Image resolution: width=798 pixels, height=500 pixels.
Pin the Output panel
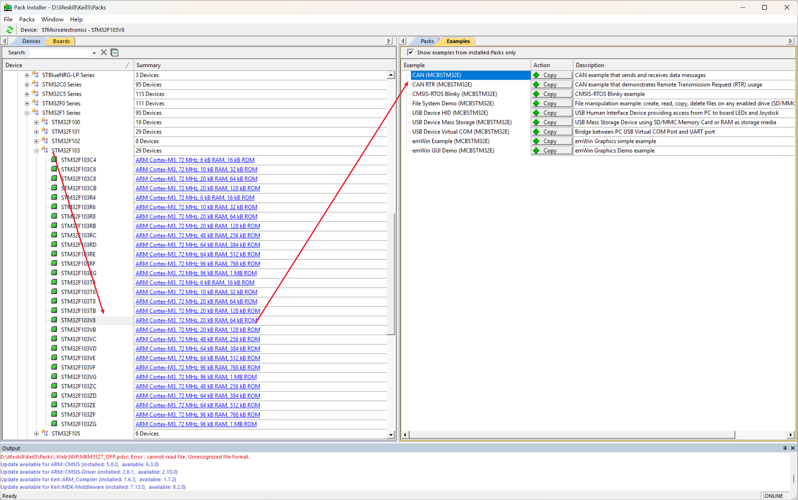(x=785, y=448)
